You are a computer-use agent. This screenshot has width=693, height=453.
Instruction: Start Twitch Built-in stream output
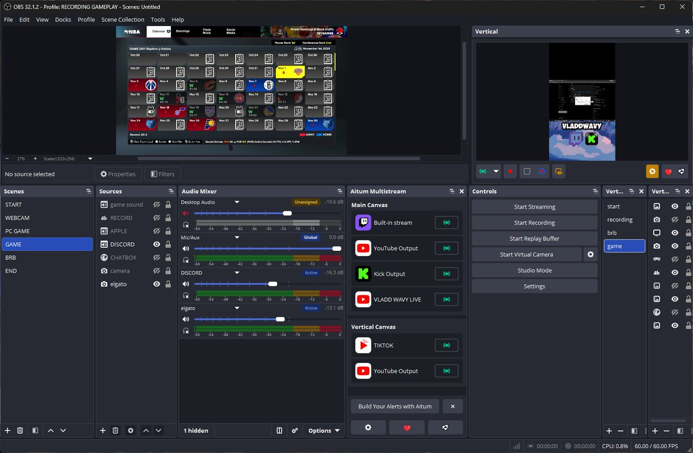click(446, 222)
